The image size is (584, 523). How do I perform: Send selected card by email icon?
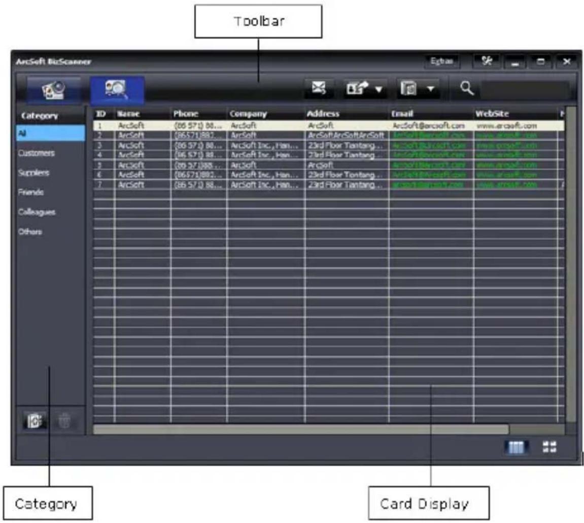coord(319,89)
